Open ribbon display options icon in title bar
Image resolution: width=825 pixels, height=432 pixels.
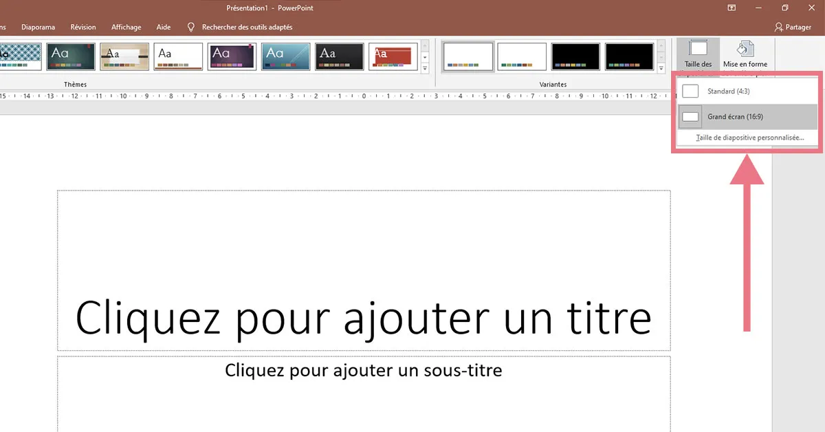[731, 8]
